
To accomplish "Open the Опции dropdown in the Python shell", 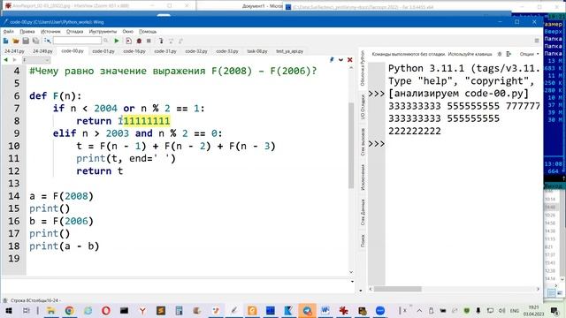I will tap(529, 54).
